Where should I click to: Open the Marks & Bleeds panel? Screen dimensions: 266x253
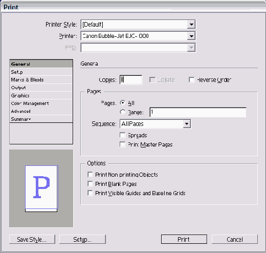41,80
